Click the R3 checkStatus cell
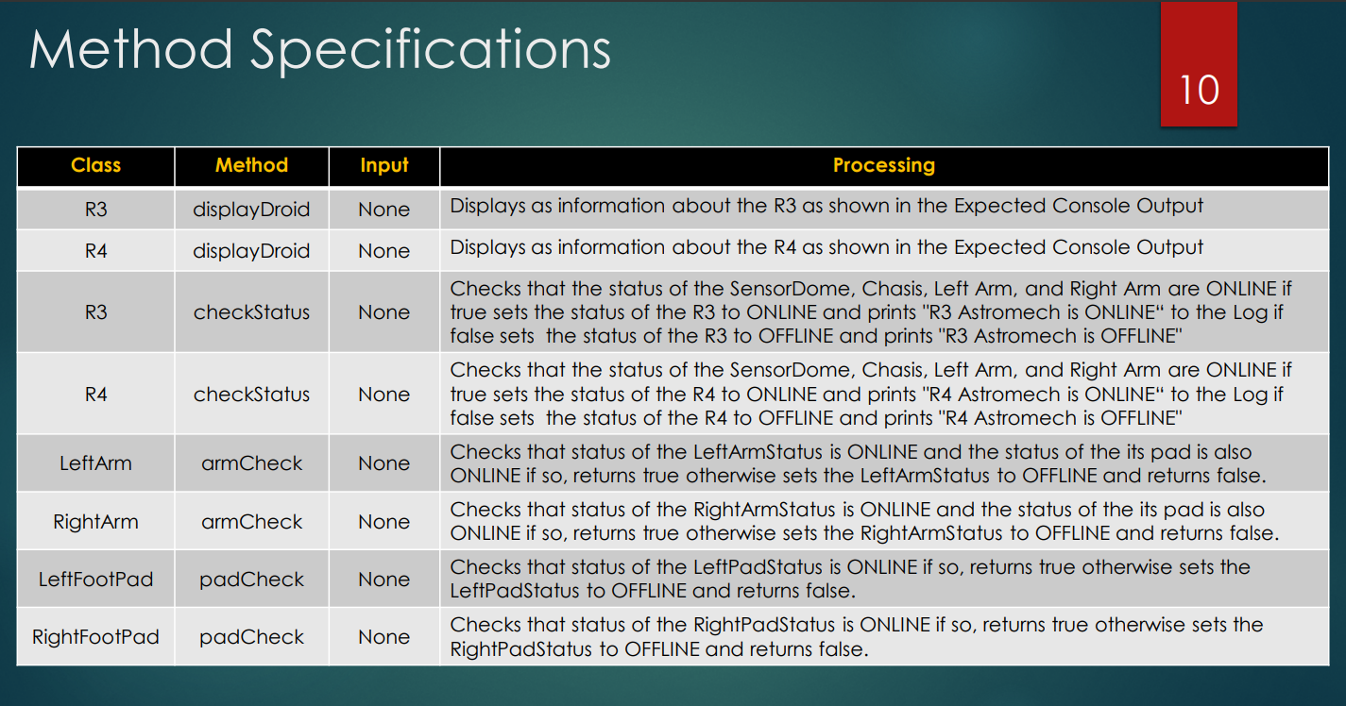The height and width of the screenshot is (706, 1346). click(250, 311)
